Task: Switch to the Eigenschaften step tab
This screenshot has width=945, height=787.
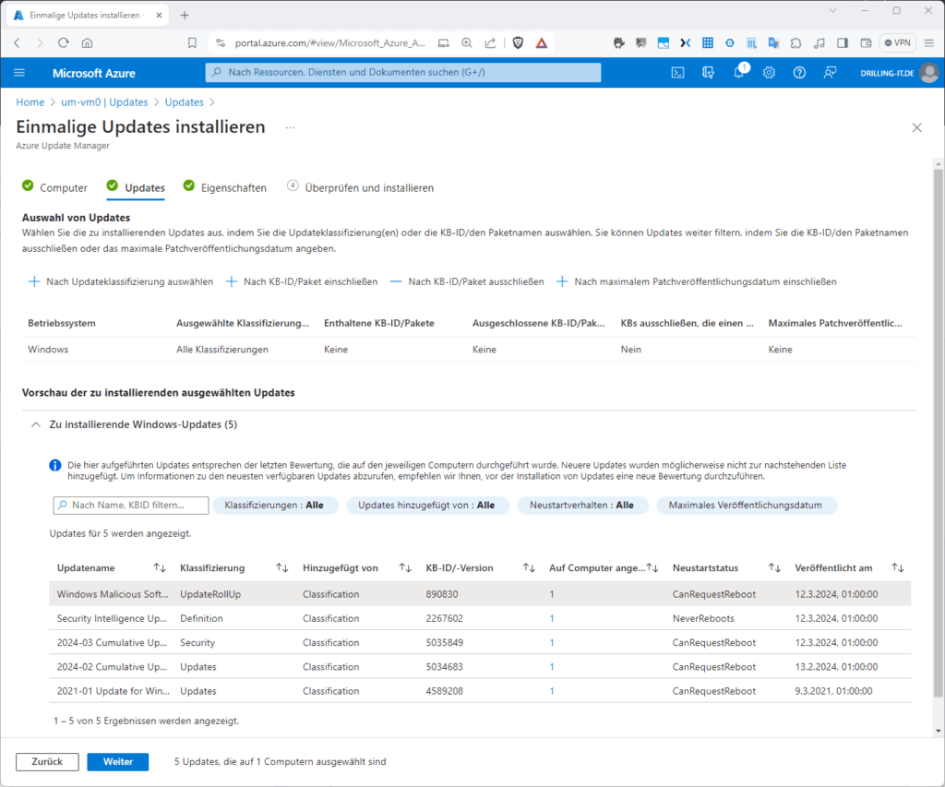Action: (225, 187)
